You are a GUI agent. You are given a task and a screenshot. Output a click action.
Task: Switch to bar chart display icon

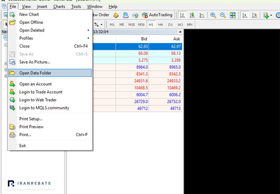coord(182,15)
